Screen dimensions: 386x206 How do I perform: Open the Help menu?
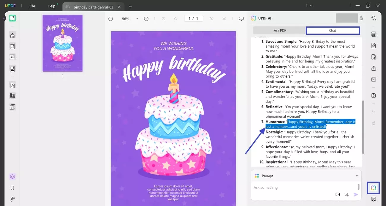point(51,6)
